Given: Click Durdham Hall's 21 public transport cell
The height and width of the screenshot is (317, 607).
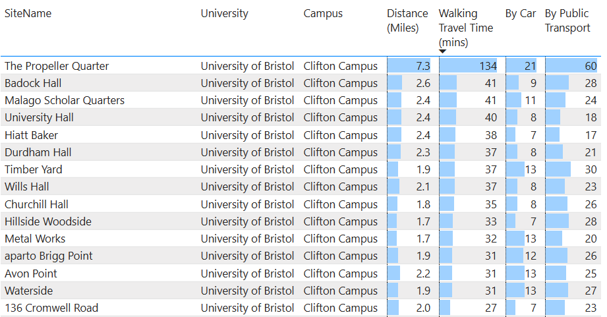Looking at the screenshot, I should click(x=573, y=152).
